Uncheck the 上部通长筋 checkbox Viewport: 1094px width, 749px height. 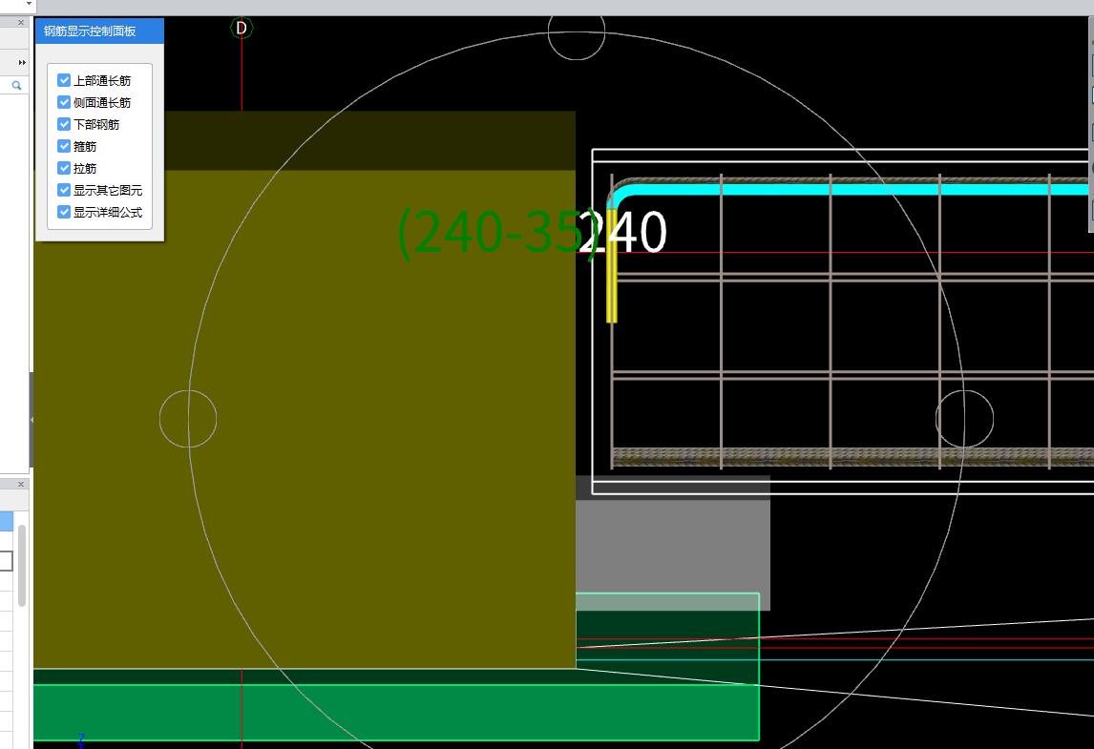[64, 81]
